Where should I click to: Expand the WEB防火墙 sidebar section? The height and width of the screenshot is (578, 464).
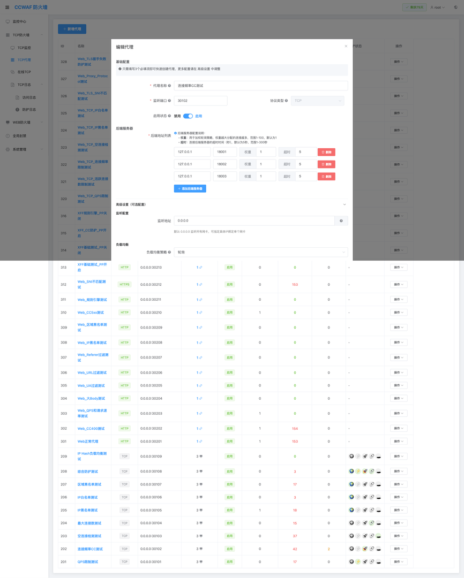pos(24,123)
